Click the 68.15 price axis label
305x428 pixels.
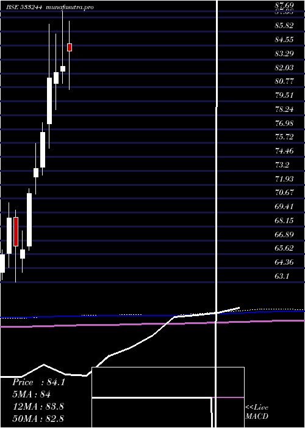click(x=284, y=220)
